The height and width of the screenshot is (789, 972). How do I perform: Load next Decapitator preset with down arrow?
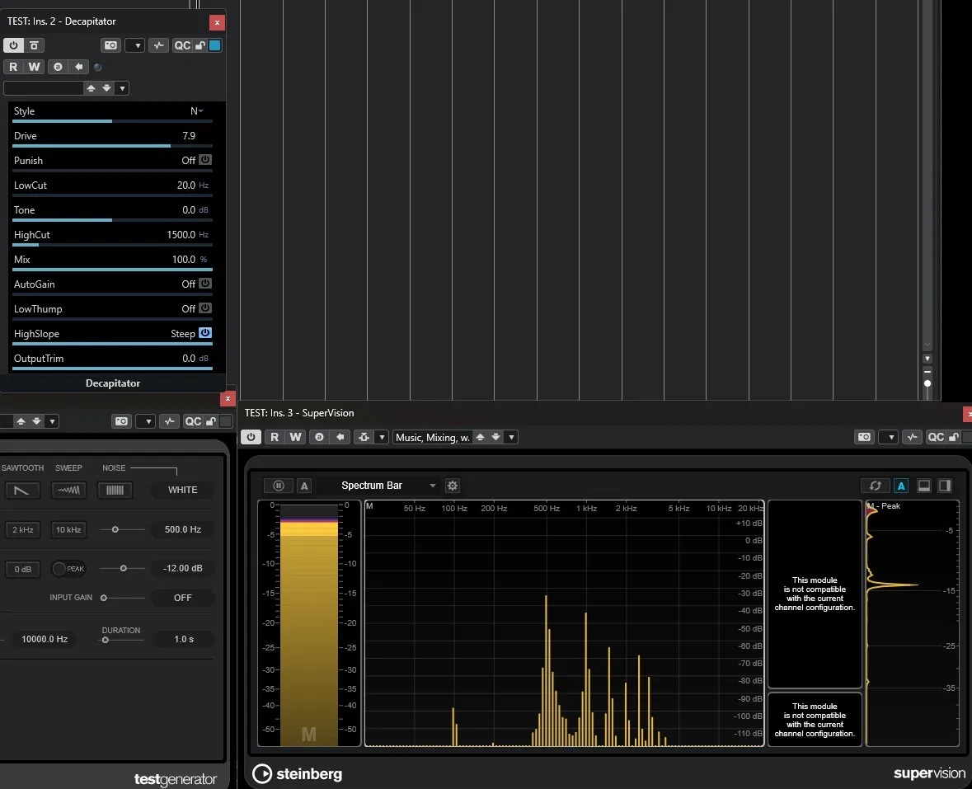(106, 88)
